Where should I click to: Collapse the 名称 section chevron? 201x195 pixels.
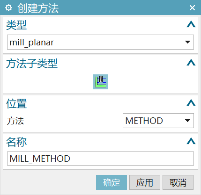(191, 141)
